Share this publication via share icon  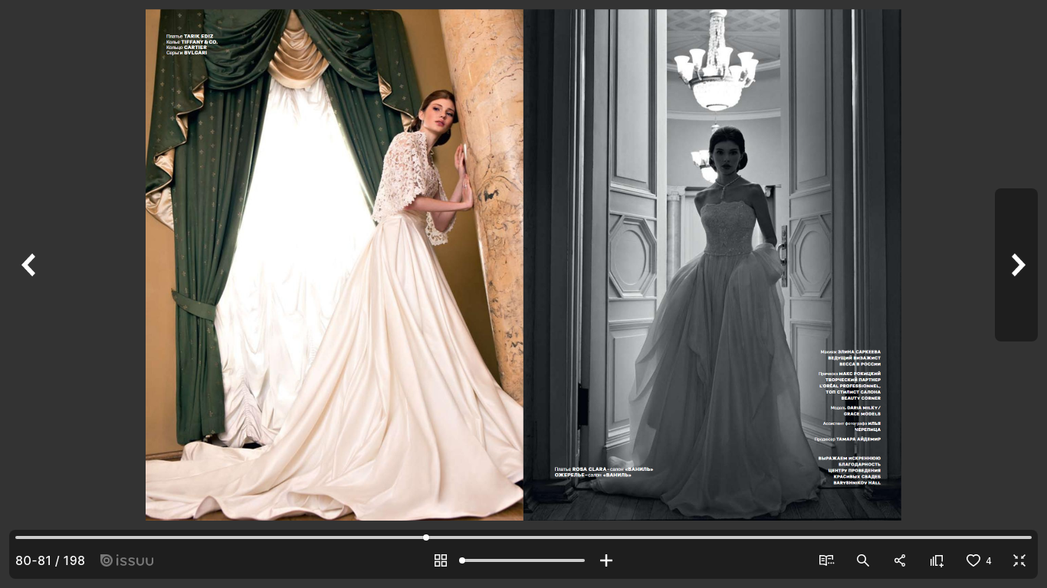[900, 560]
